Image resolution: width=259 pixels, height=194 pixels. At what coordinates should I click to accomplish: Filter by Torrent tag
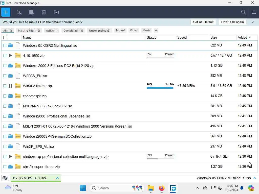120,30
